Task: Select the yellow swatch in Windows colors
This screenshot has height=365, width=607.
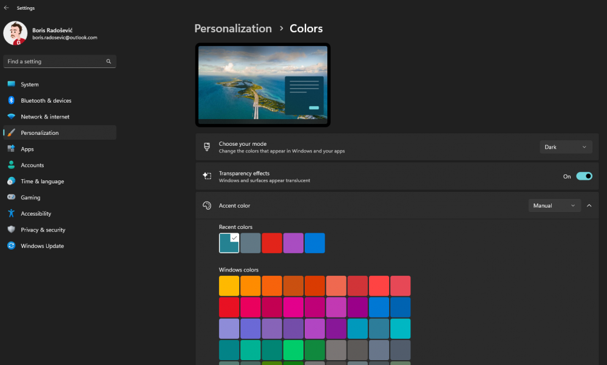Action: [229, 286]
